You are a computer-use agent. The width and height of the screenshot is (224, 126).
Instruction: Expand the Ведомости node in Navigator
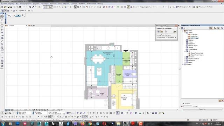pos(185,61)
